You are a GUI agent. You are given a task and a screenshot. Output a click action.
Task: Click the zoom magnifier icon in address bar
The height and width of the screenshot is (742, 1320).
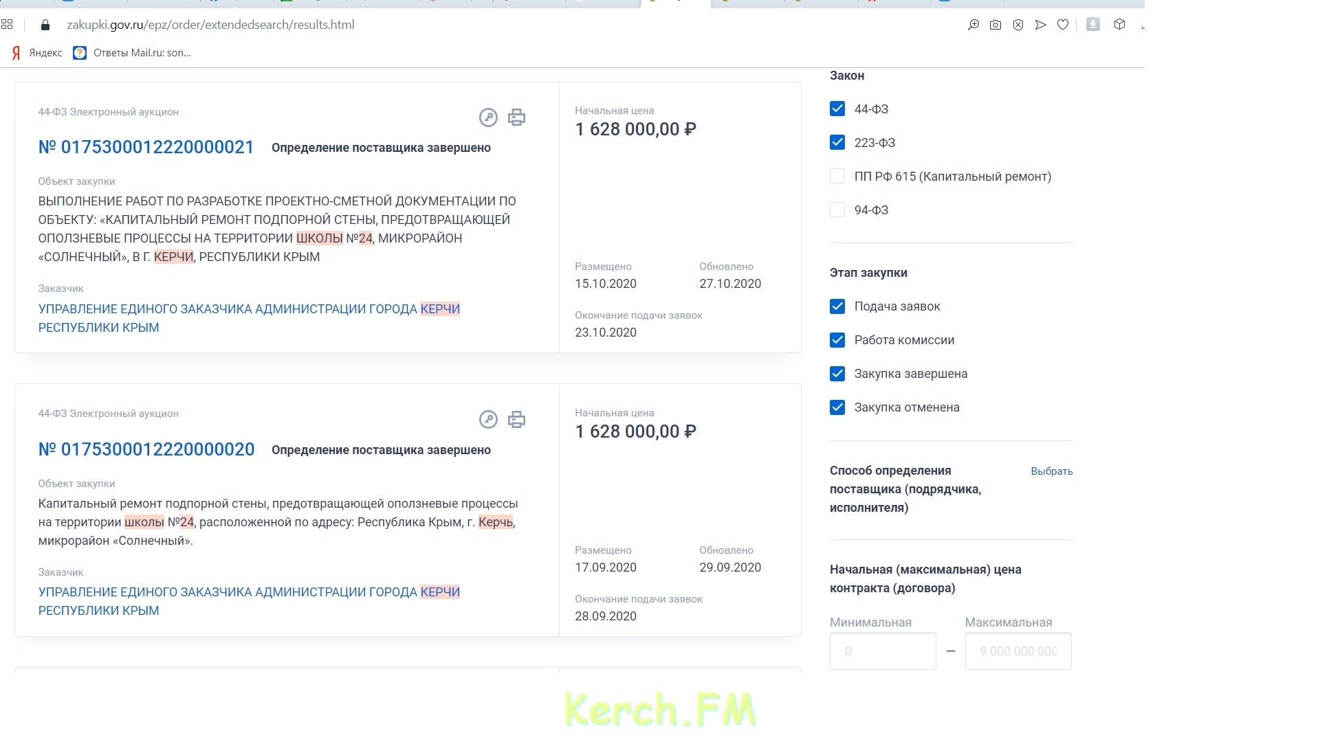click(x=973, y=25)
